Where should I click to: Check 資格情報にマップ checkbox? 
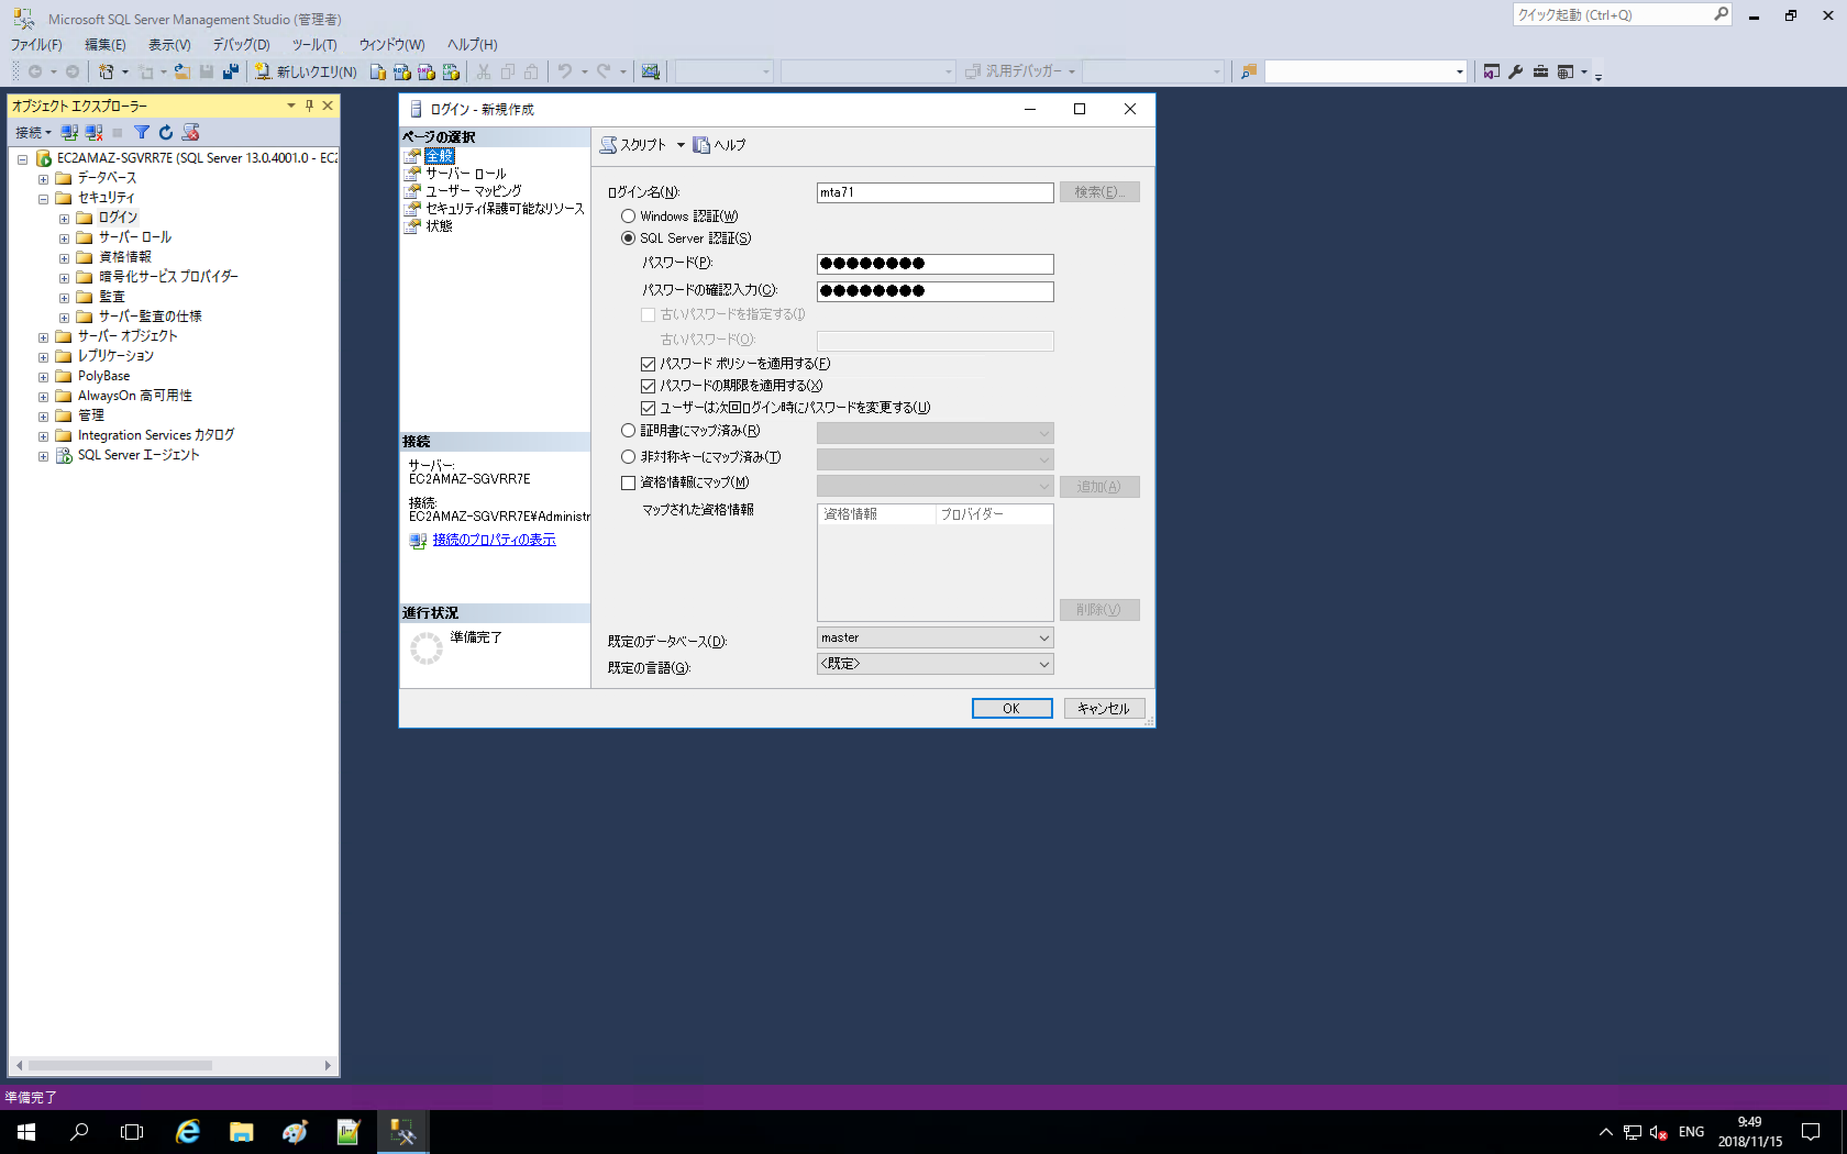pos(628,483)
